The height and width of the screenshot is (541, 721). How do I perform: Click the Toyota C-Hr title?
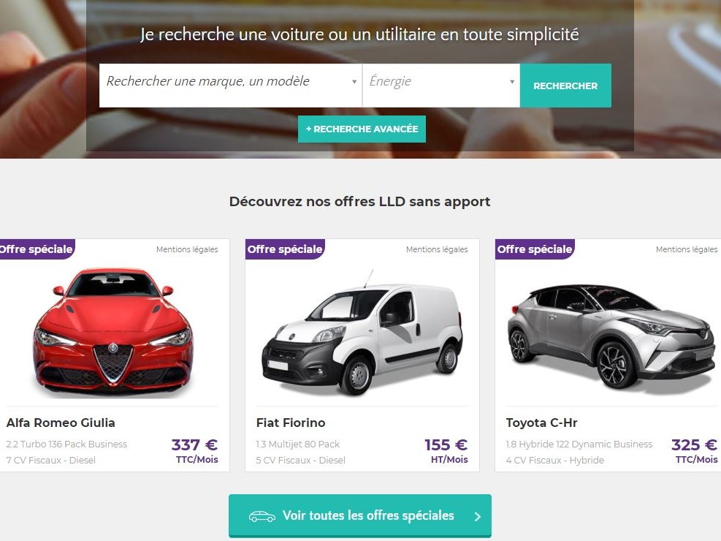click(542, 423)
